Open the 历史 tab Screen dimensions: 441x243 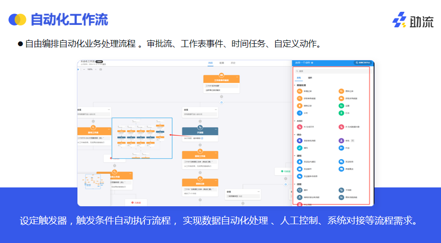click(x=233, y=63)
